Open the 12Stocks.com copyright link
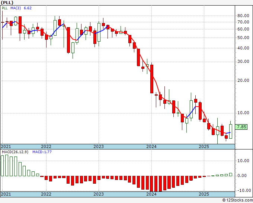Viewport: 253px width, 203px height. coord(237,200)
